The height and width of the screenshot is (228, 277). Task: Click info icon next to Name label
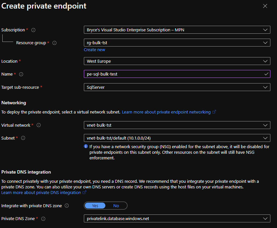coord(21,74)
